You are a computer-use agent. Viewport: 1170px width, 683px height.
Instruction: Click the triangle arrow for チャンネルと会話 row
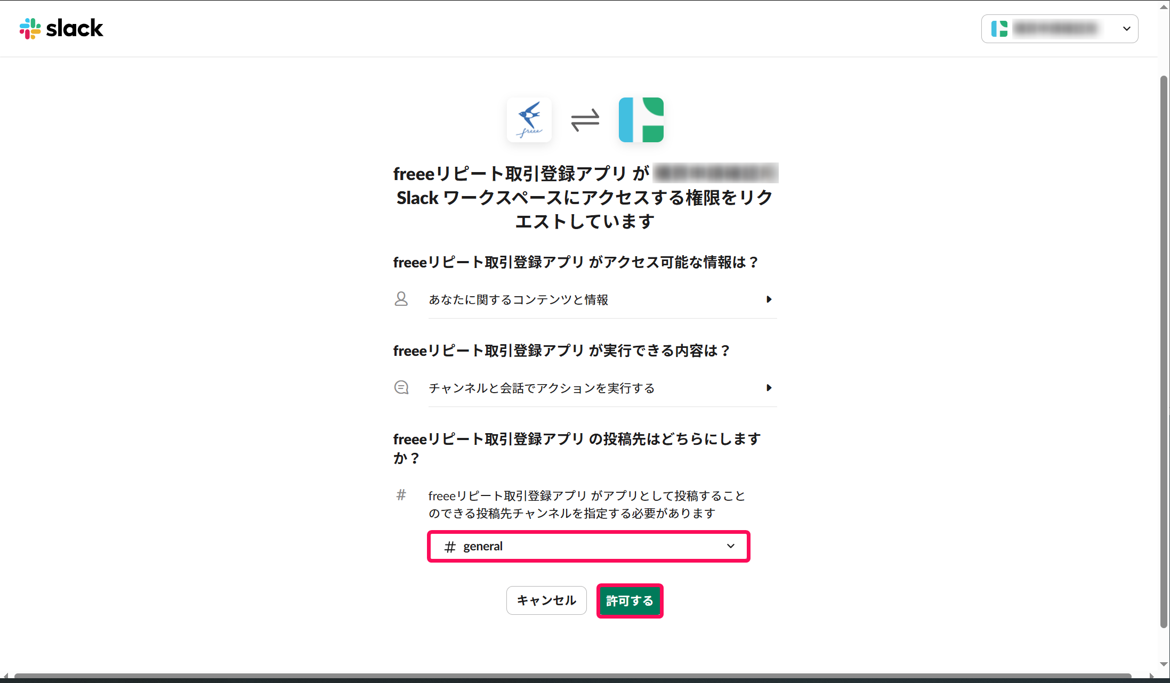(769, 388)
